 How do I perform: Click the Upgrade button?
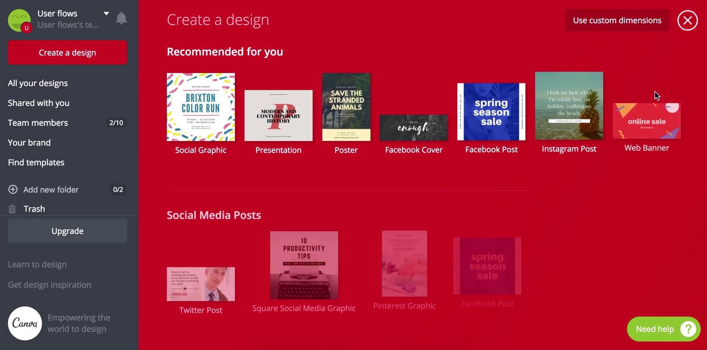click(67, 231)
